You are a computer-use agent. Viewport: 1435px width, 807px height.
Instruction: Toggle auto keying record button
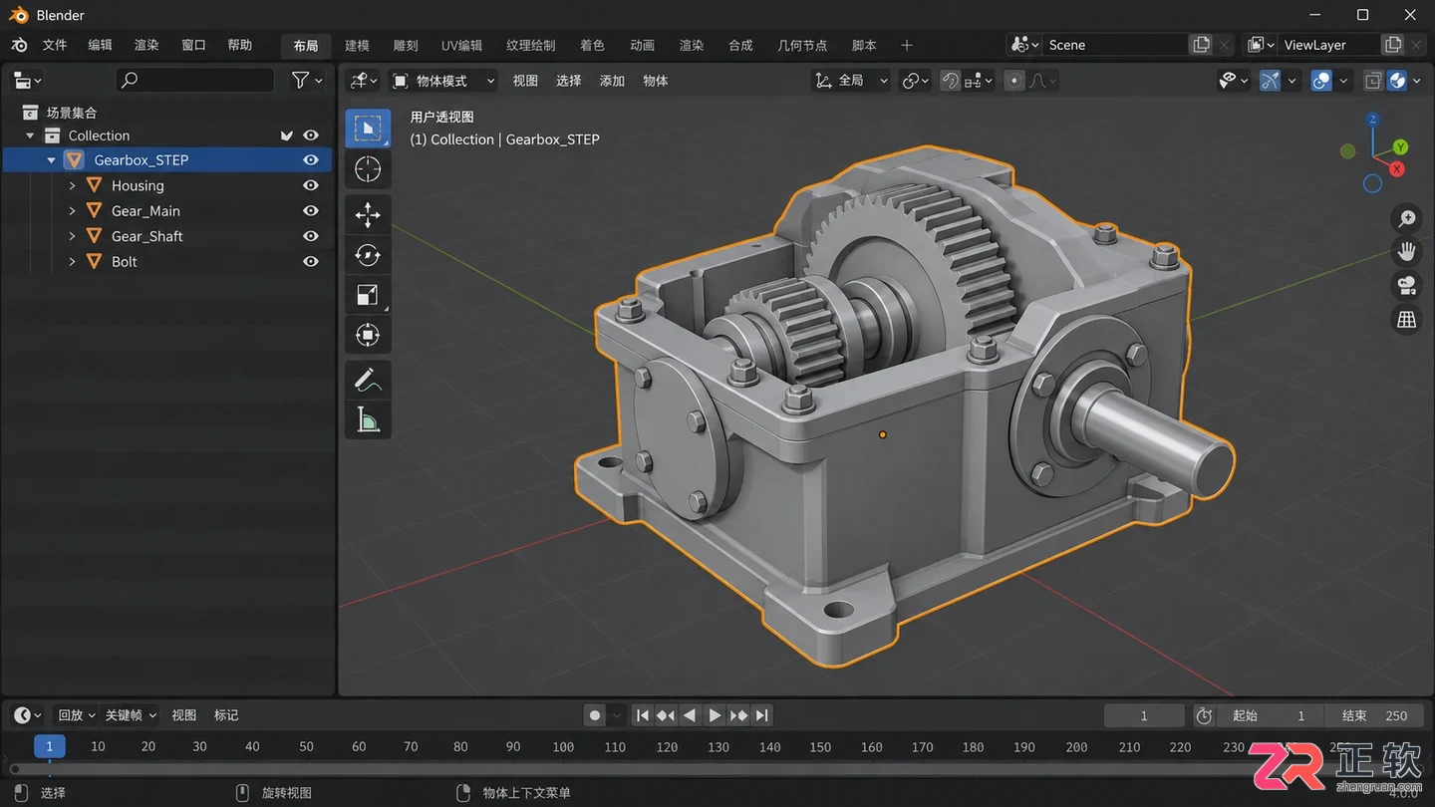click(x=595, y=715)
